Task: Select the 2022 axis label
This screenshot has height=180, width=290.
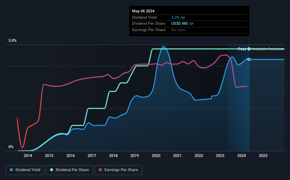Action: [x=199, y=156]
